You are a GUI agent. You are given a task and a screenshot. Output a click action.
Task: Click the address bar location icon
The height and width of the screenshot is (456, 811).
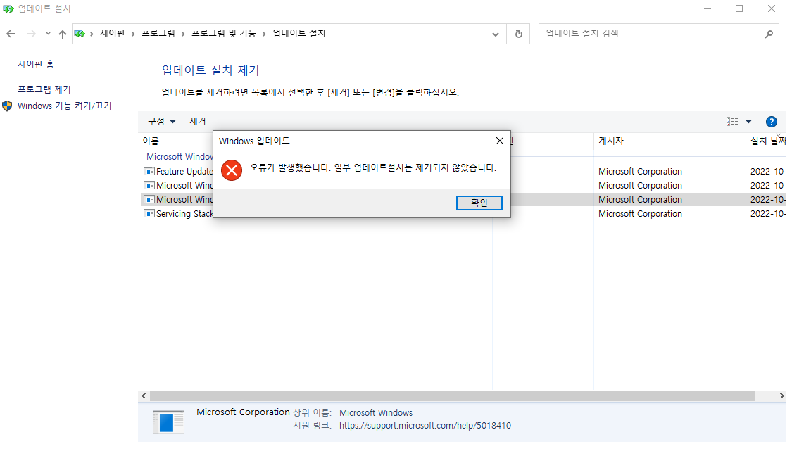80,34
